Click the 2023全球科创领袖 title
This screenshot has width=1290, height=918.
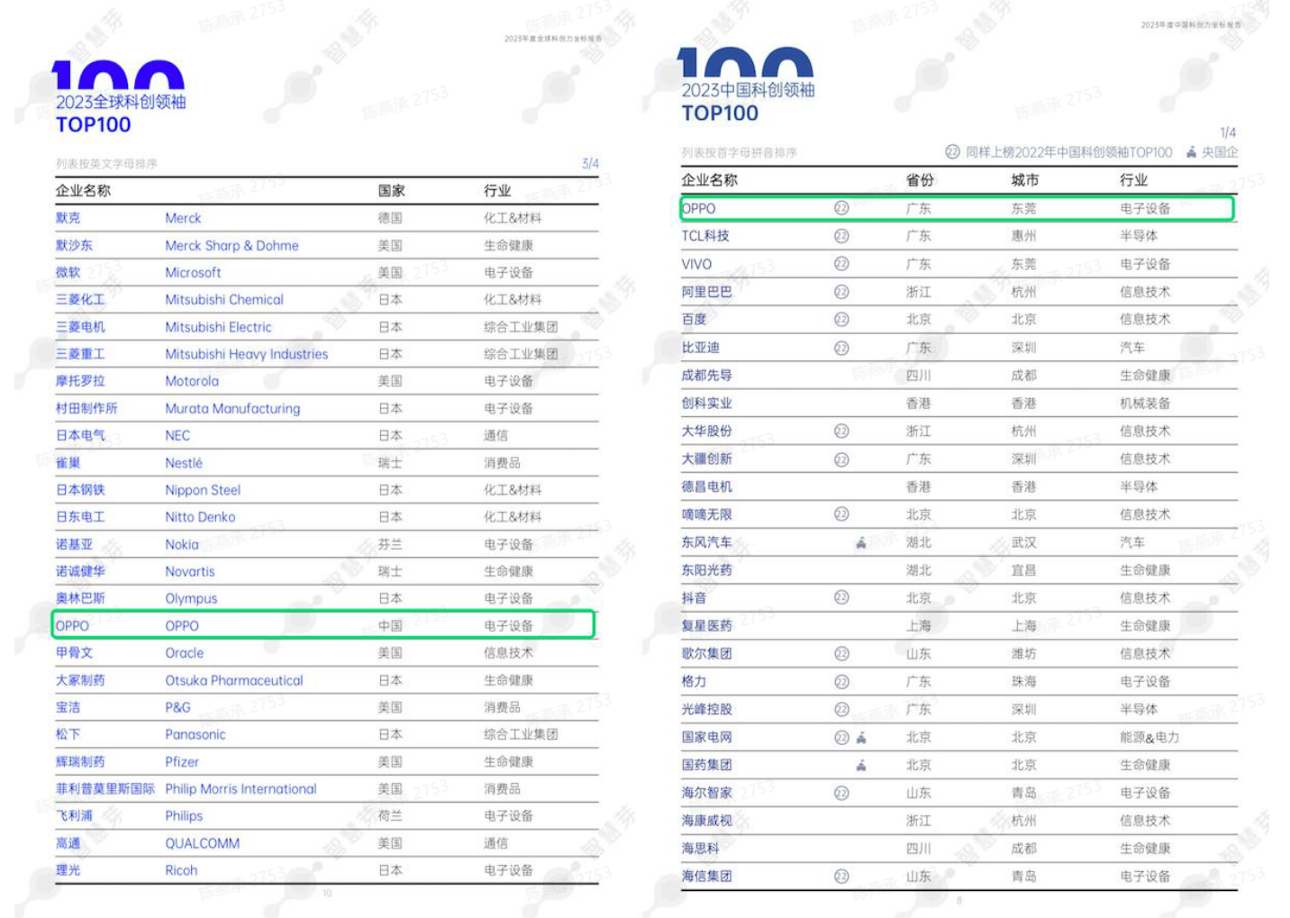coord(121,102)
